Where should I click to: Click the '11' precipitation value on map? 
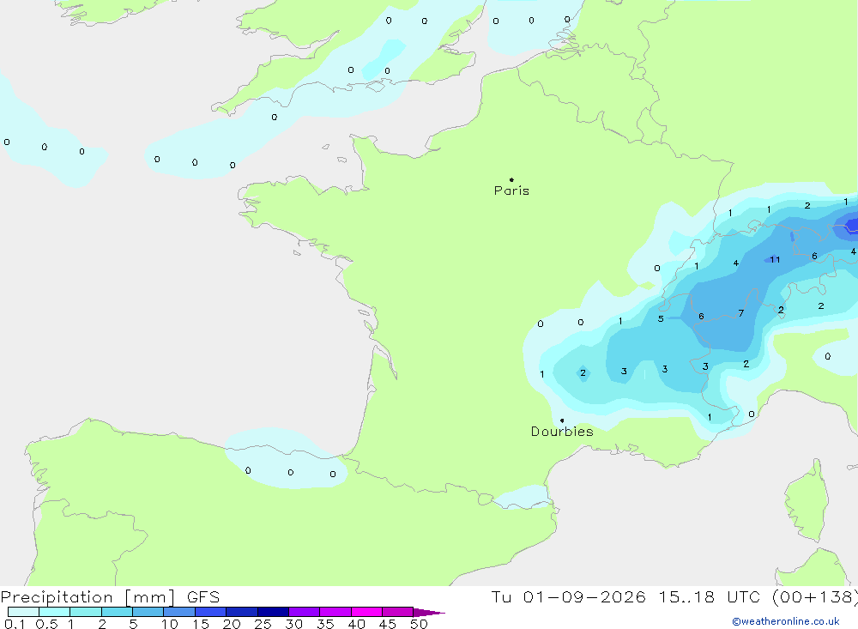pos(775,259)
